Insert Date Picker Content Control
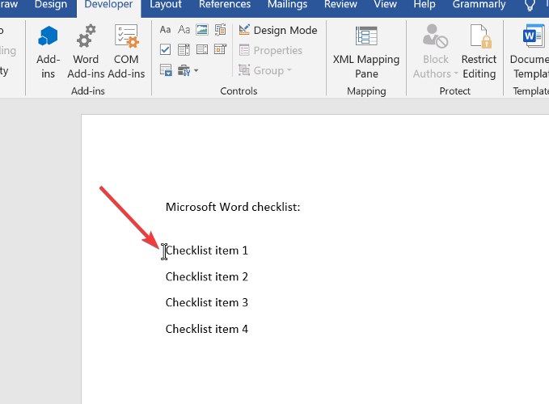549x404 pixels. click(220, 49)
